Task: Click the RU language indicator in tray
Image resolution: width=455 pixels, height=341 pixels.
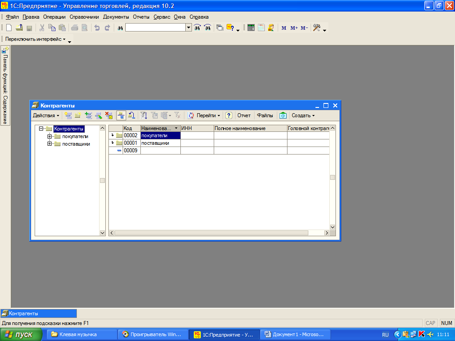Action: click(385, 335)
